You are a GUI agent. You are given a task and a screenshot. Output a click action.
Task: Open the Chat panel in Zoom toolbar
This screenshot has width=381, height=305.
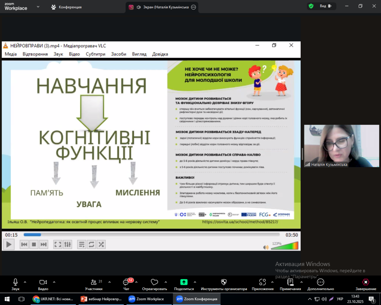tap(126, 283)
